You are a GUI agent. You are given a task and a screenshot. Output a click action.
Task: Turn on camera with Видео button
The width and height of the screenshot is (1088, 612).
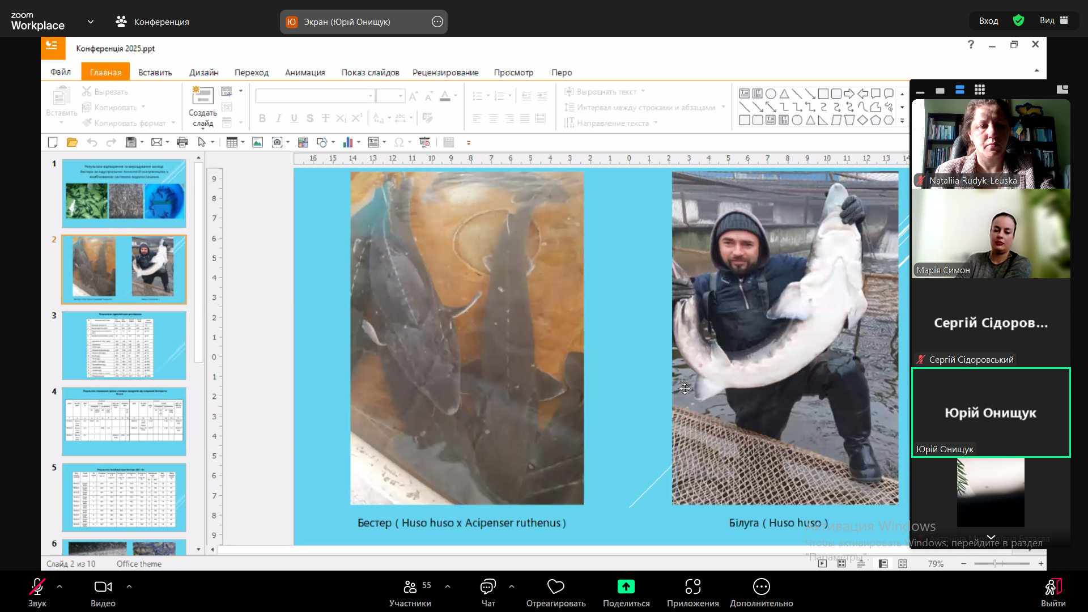(x=103, y=592)
